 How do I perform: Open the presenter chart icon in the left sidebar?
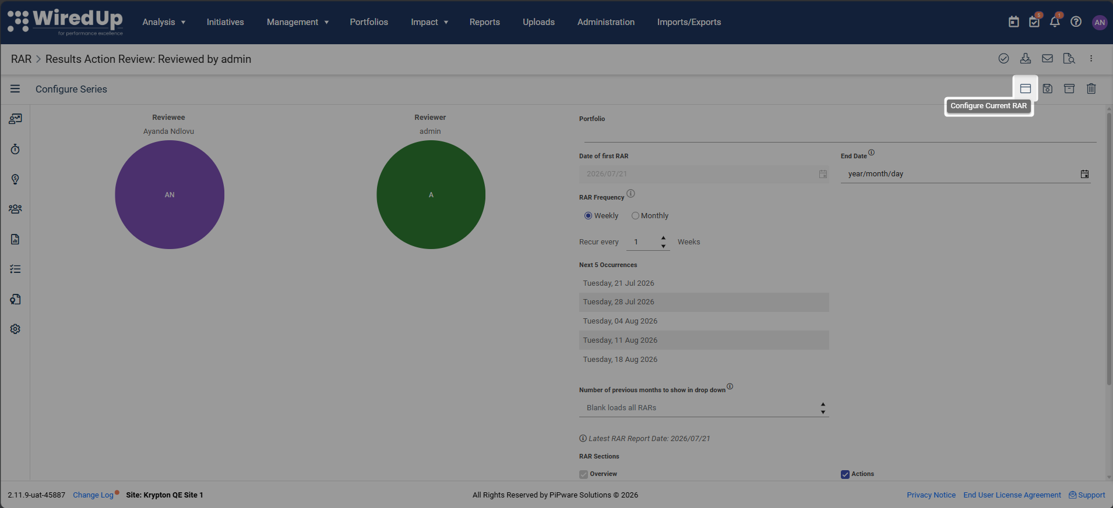pyautogui.click(x=15, y=119)
